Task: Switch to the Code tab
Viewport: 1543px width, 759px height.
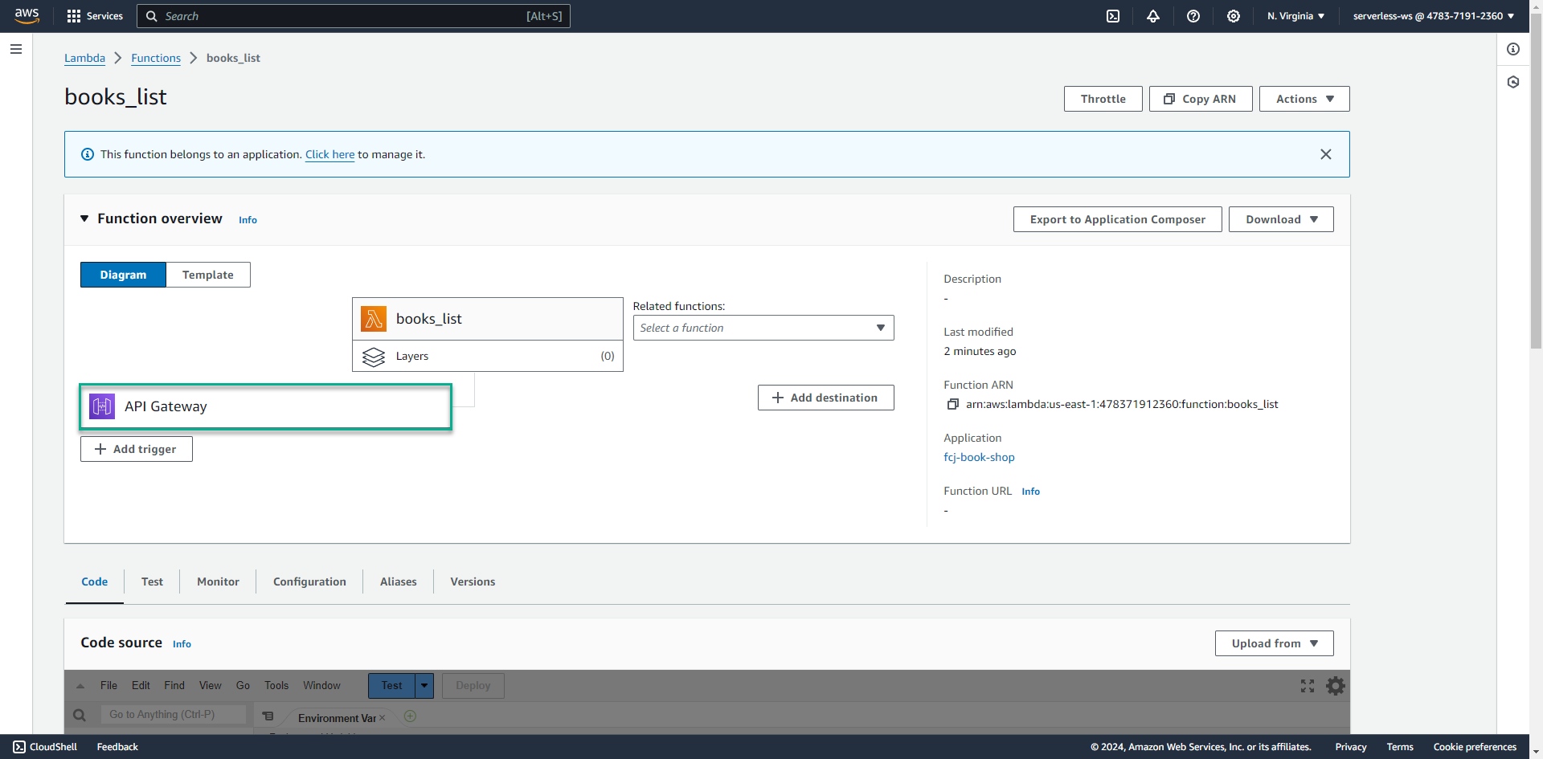Action: click(95, 581)
